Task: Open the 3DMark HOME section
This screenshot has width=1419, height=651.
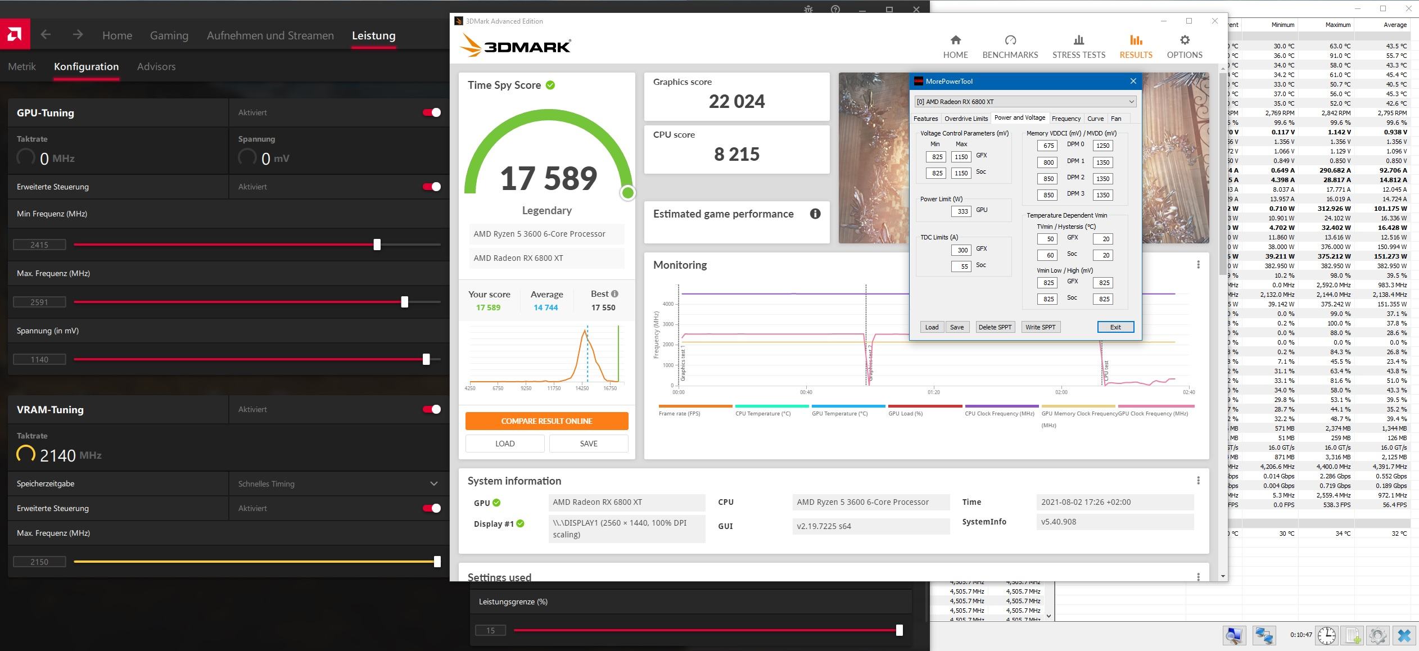Action: tap(955, 46)
